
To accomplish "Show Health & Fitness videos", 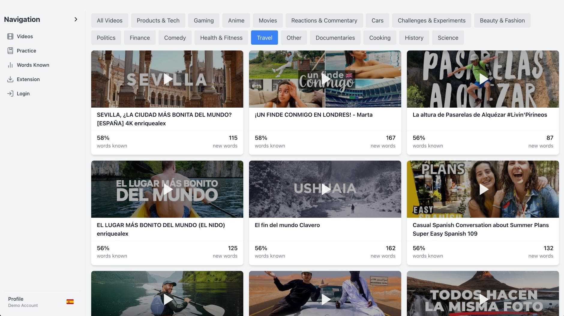I will (221, 38).
